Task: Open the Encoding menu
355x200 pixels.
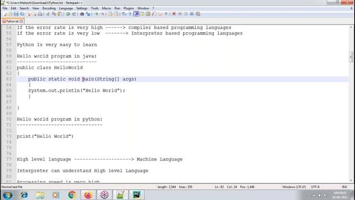Action: click(49, 8)
